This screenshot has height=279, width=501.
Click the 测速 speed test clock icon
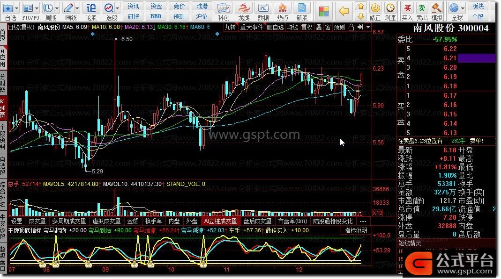pyautogui.click(x=390, y=7)
